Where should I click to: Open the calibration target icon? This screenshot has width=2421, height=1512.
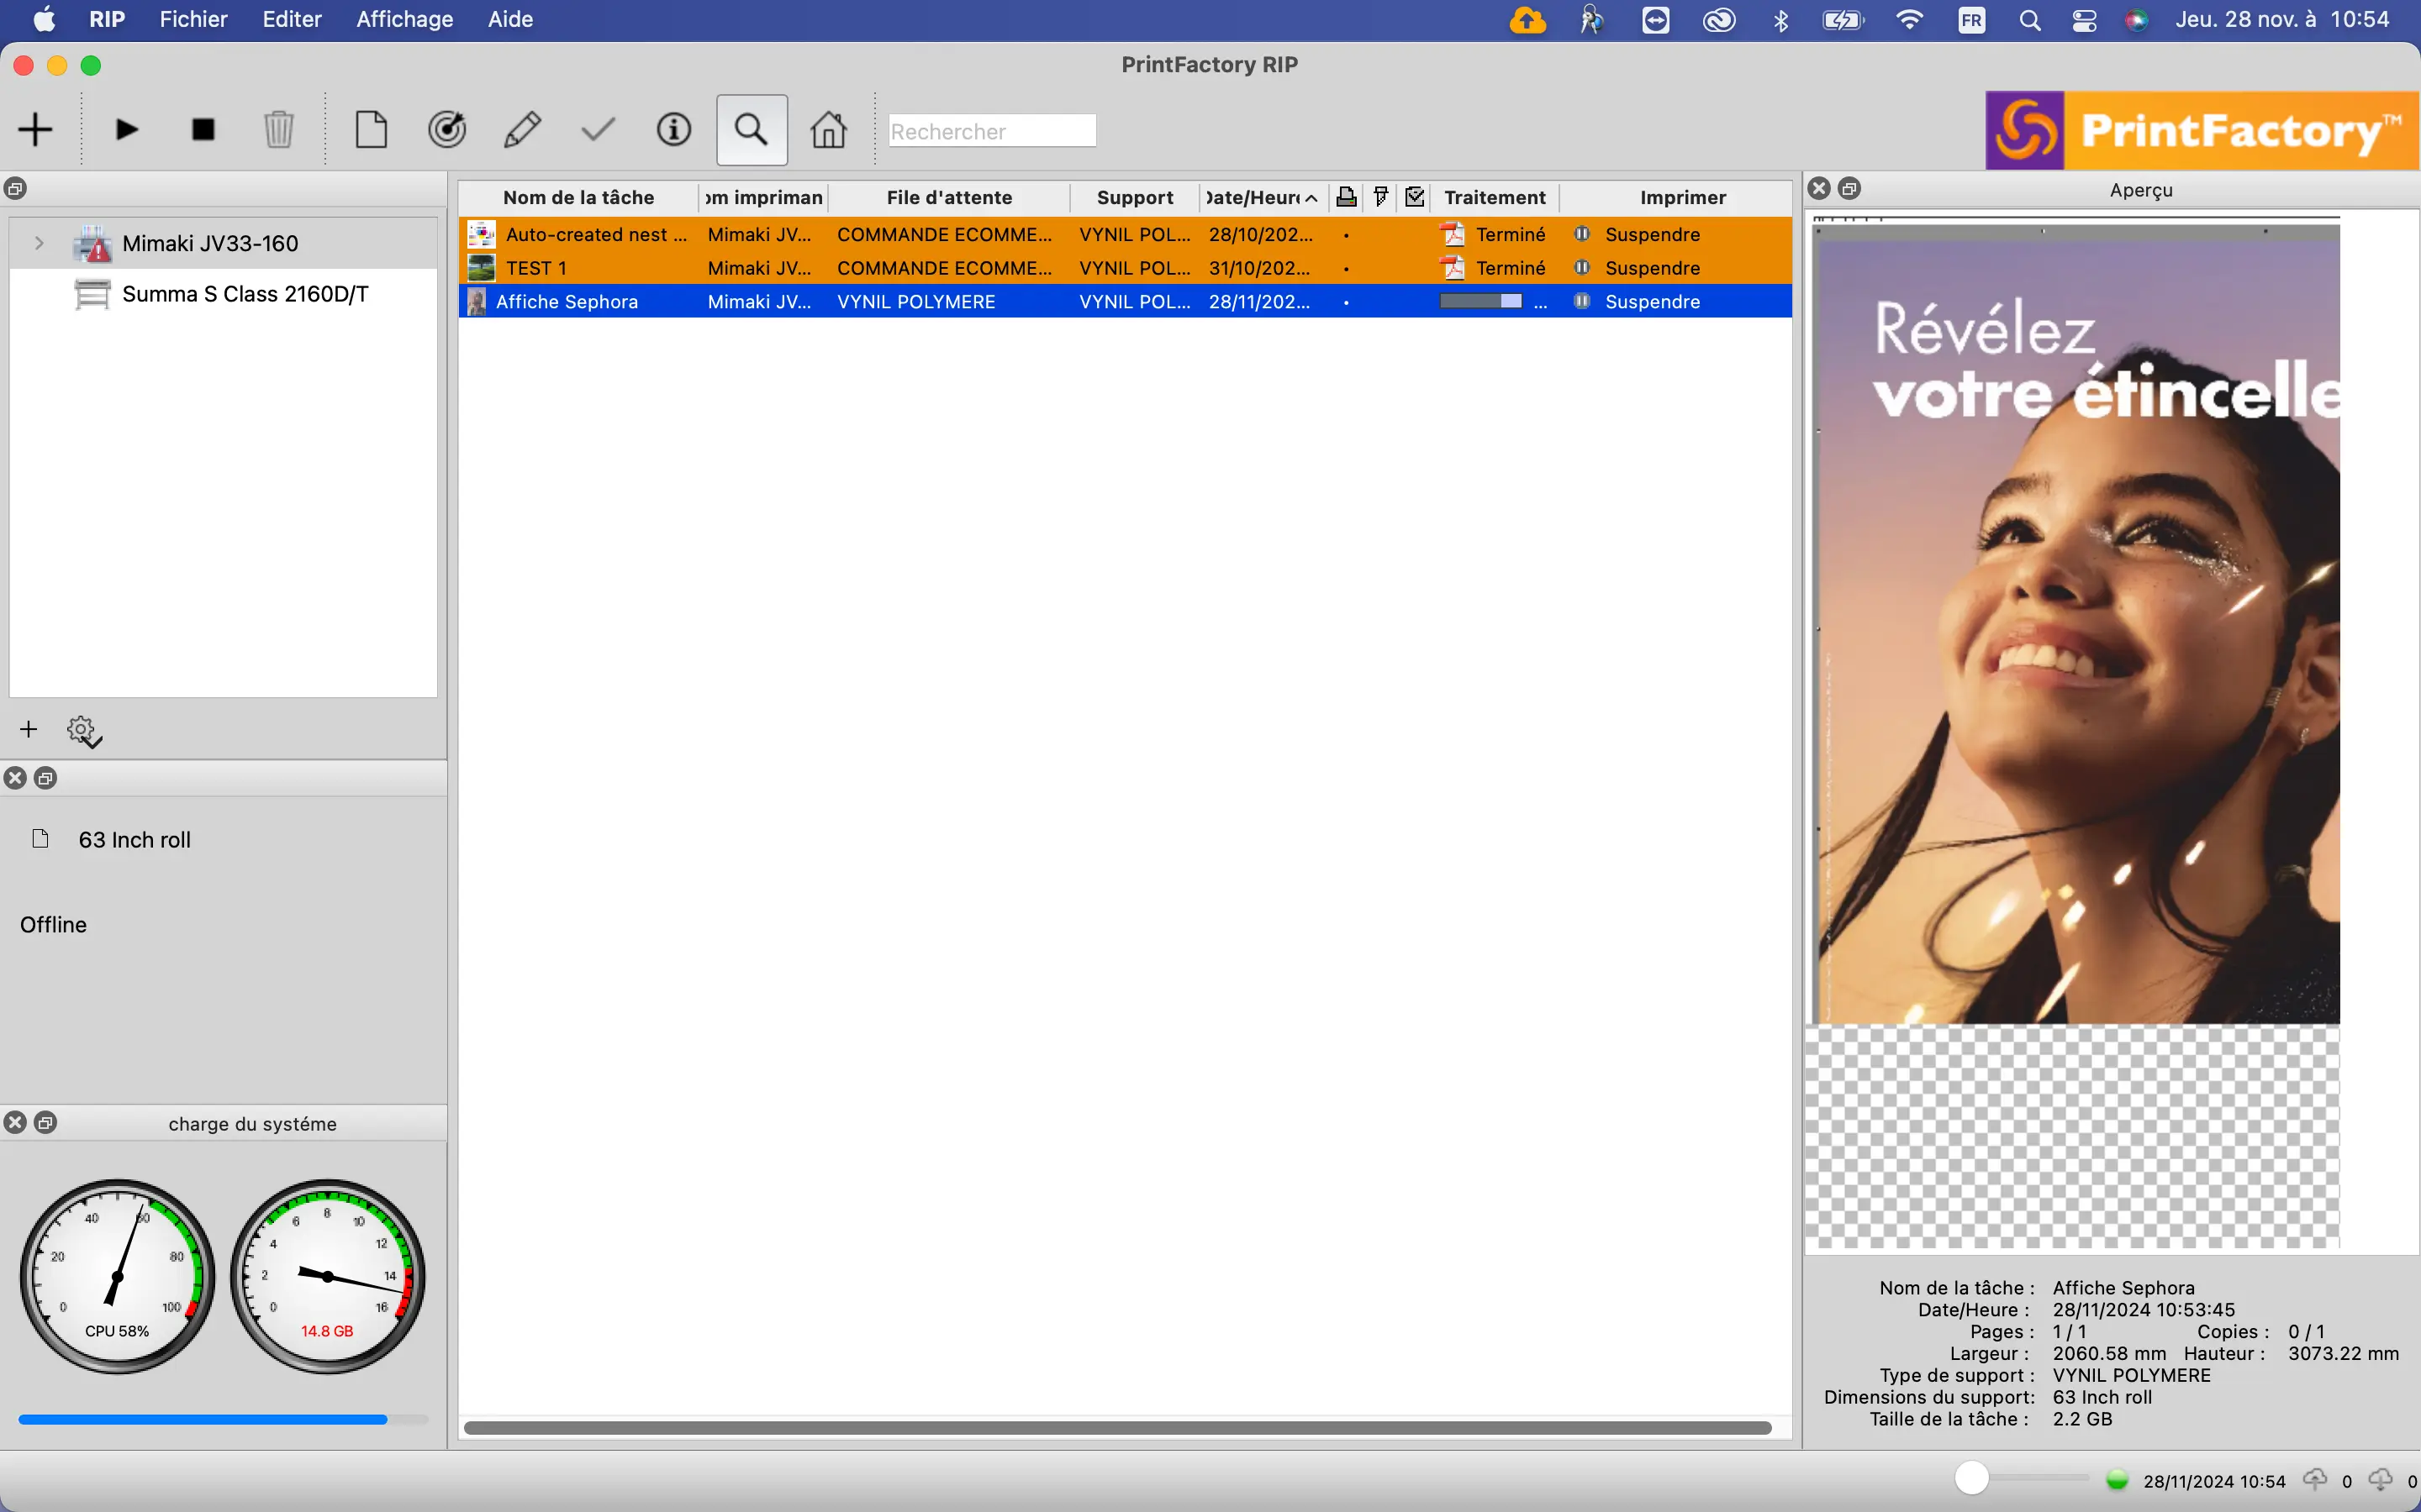447,130
